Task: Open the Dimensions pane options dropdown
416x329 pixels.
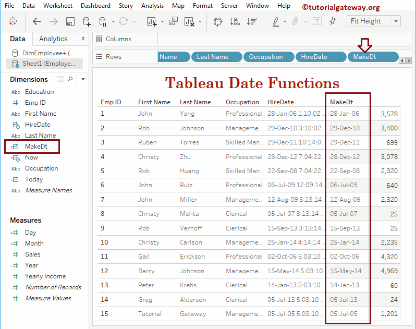Action: [x=83, y=79]
